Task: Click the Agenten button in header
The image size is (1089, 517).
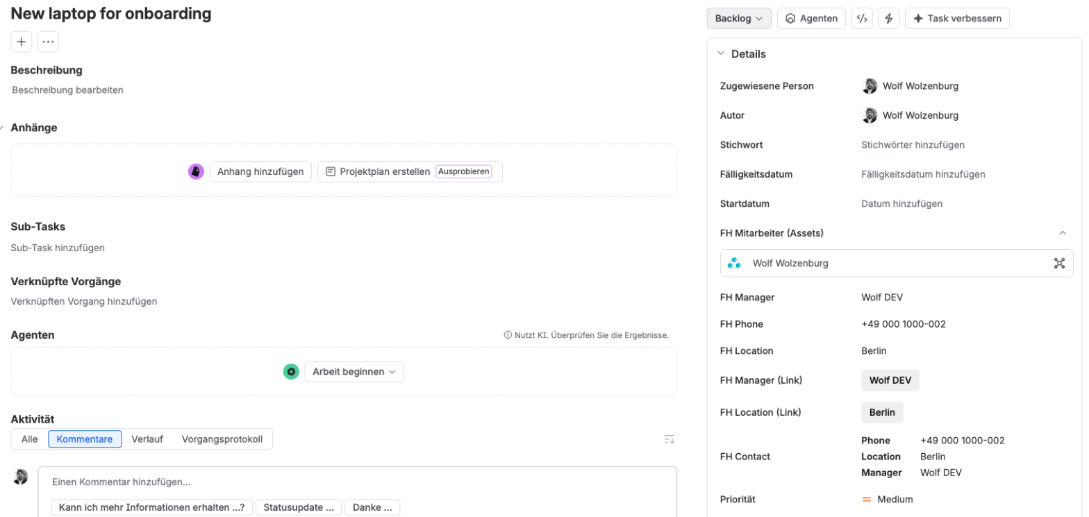Action: point(811,19)
